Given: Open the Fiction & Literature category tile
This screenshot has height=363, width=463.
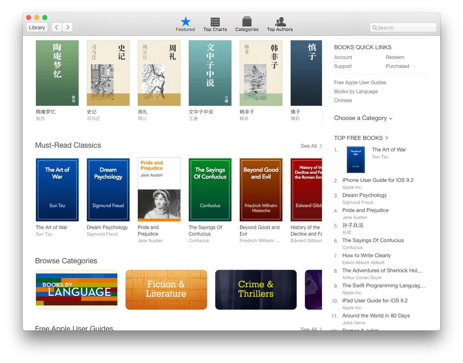Looking at the screenshot, I should (166, 290).
